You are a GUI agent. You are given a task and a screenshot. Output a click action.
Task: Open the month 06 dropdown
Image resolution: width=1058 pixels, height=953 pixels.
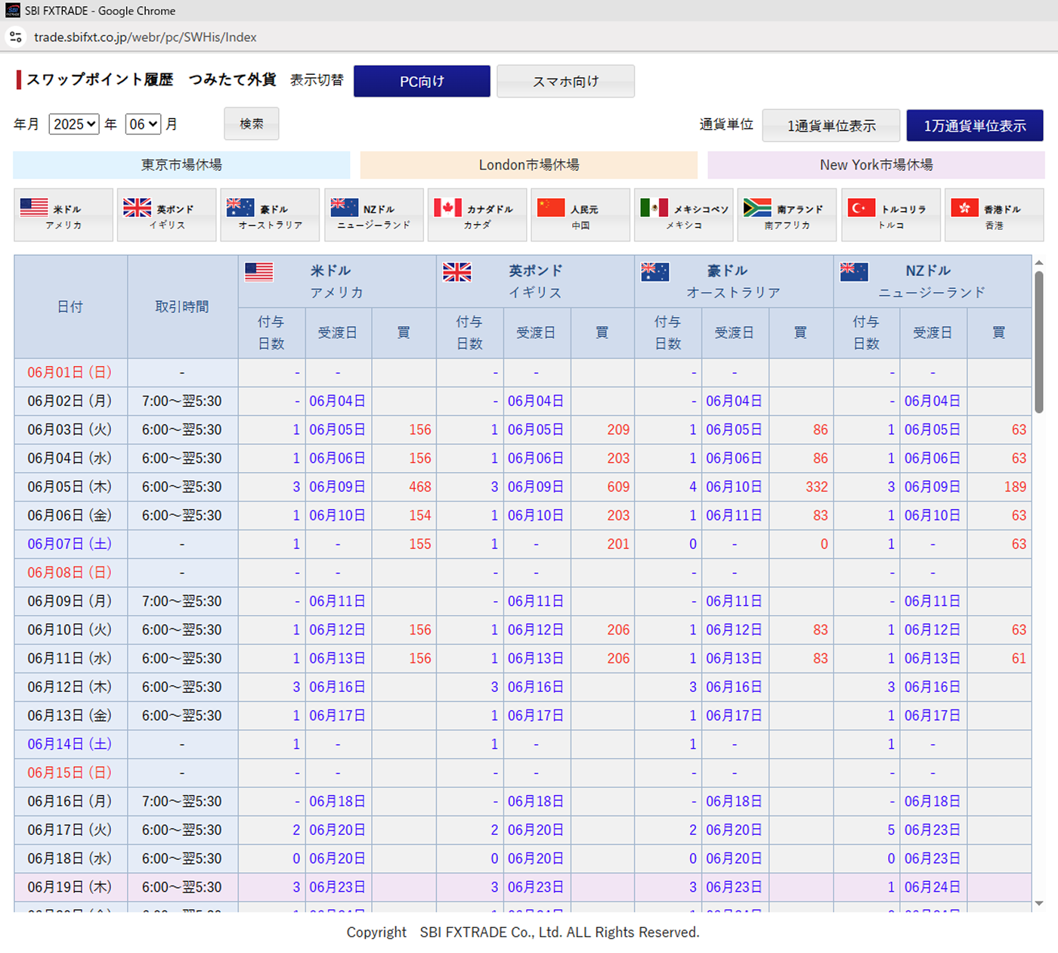click(x=143, y=124)
